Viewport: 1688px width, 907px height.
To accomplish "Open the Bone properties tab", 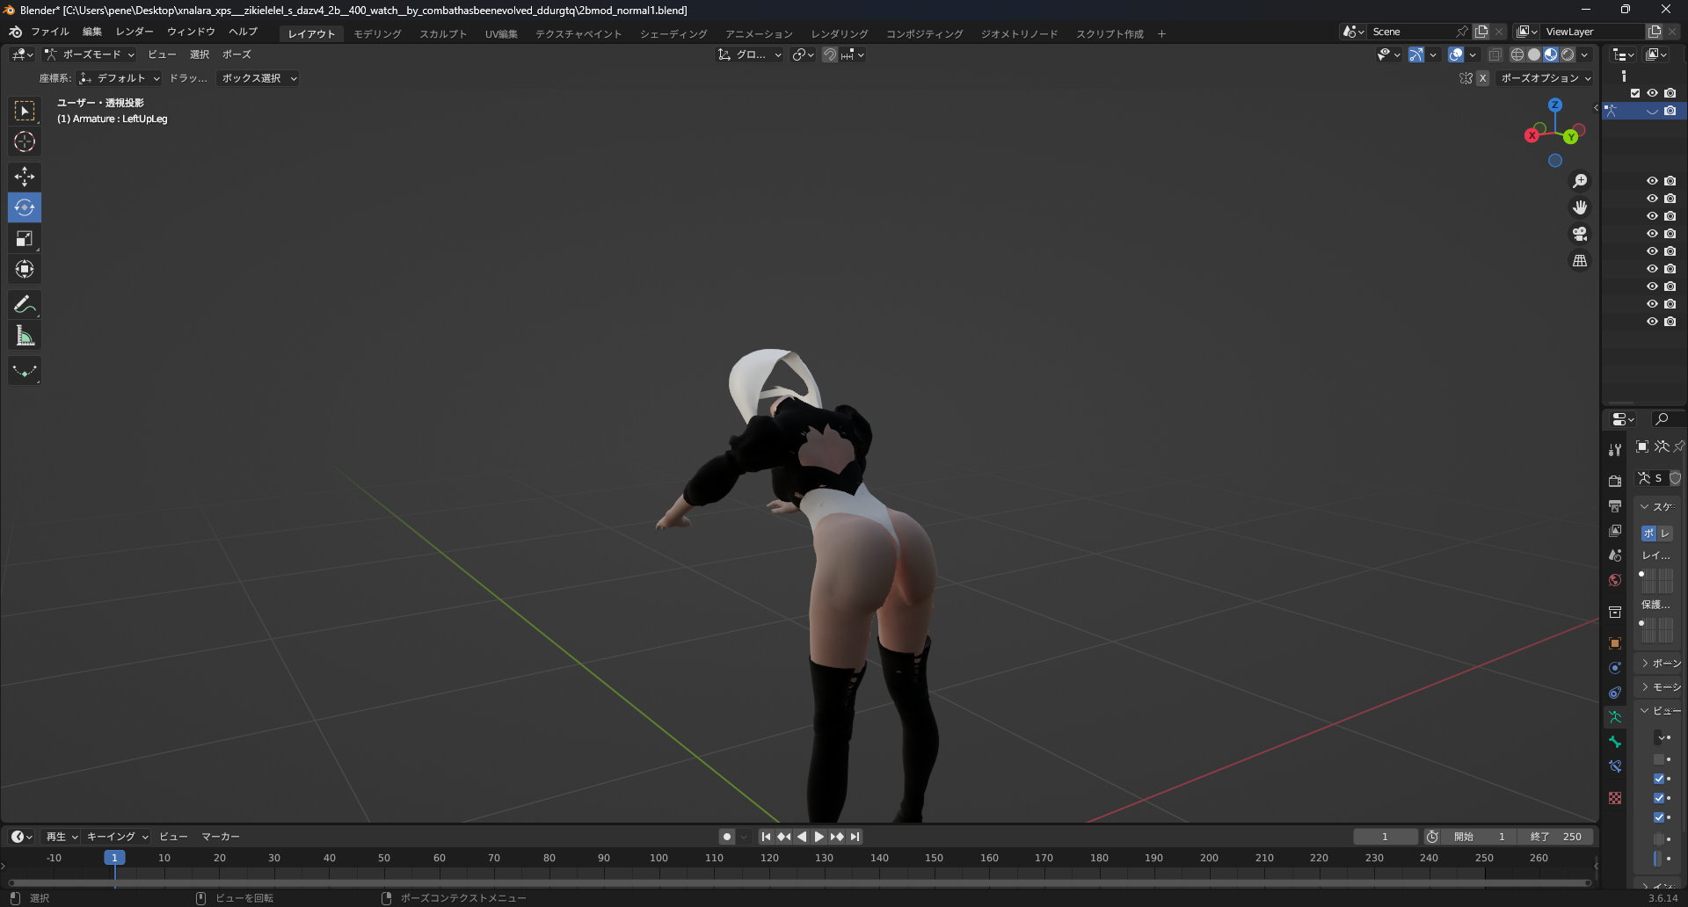I will click(x=1615, y=742).
